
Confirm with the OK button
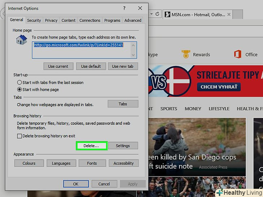pyautogui.click(x=76, y=184)
